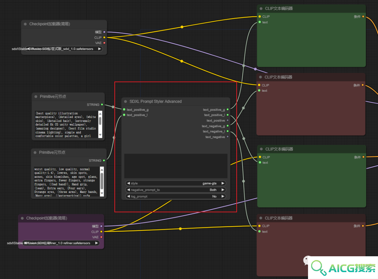Click the text_positive_g input socket on Styler
The image size is (378, 279).
tap(124, 110)
